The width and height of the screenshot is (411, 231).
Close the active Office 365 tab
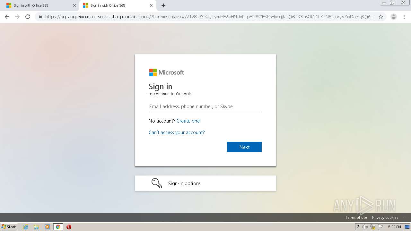[x=151, y=5]
